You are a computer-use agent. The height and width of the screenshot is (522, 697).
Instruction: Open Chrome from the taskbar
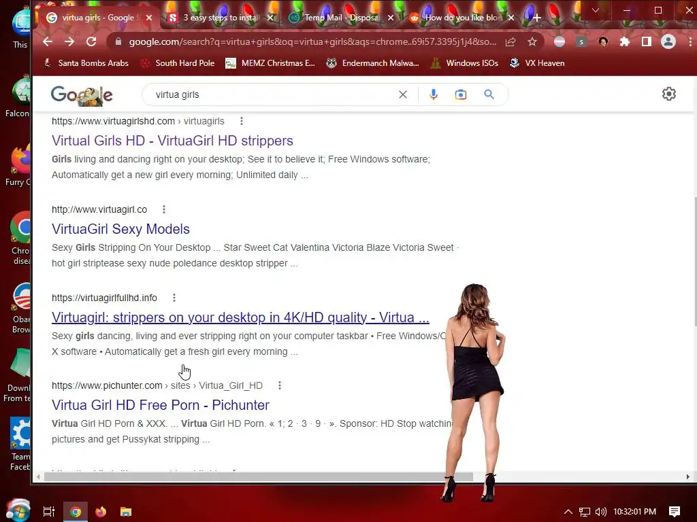point(76,512)
